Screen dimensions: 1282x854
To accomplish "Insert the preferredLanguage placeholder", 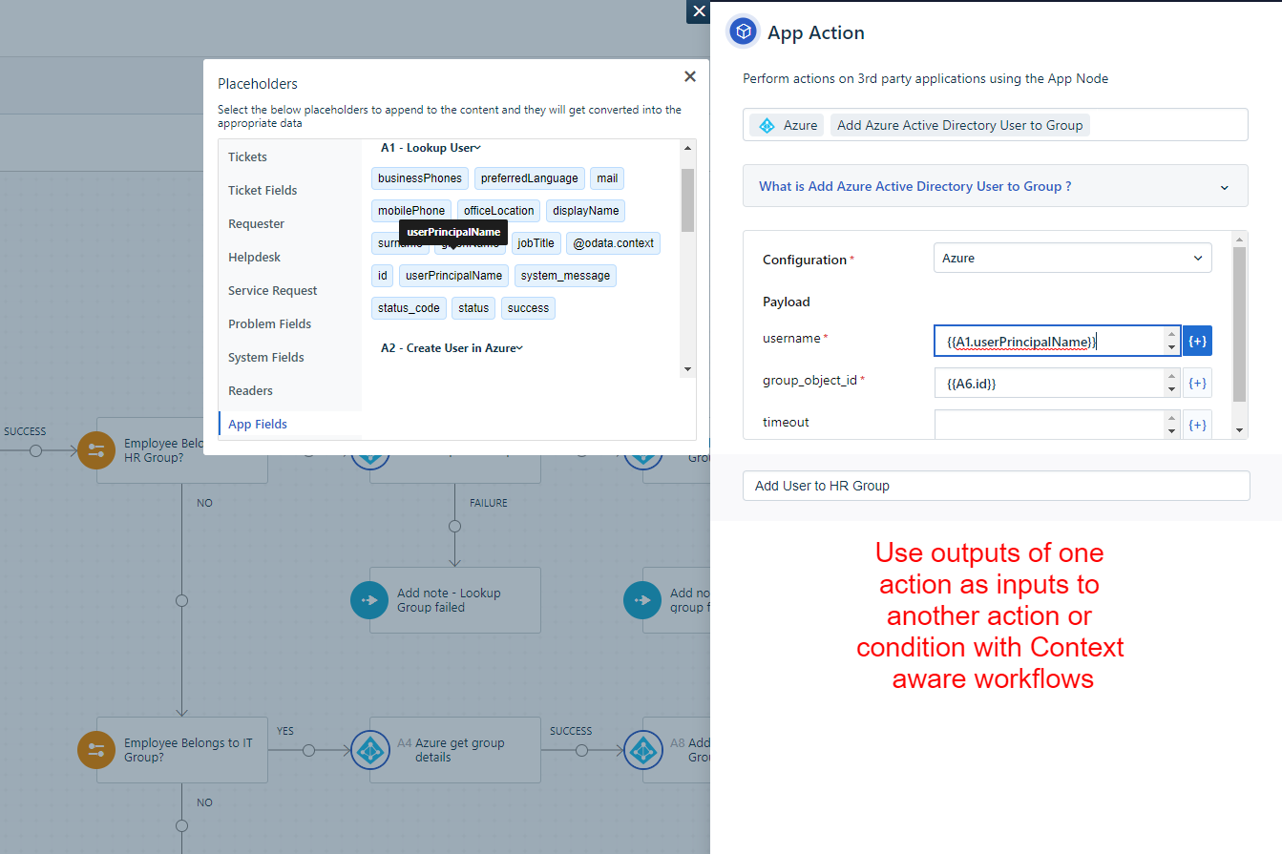I will 529,178.
